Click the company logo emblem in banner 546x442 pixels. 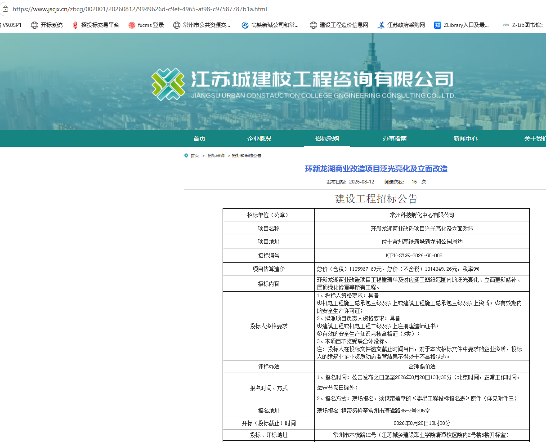(168, 84)
